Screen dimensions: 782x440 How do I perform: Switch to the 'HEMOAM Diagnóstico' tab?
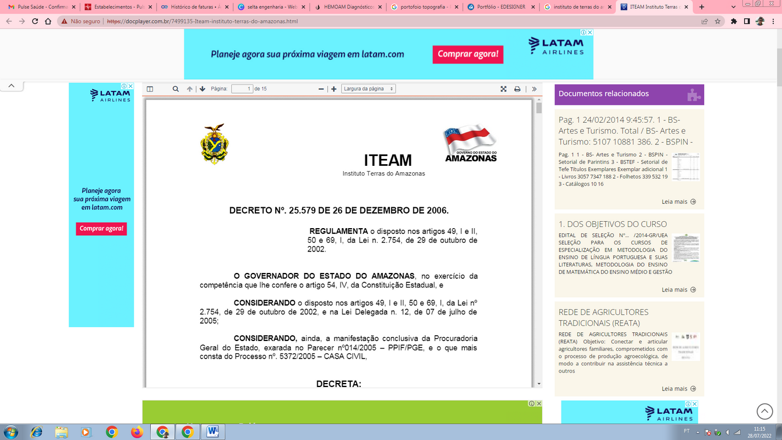(x=348, y=7)
